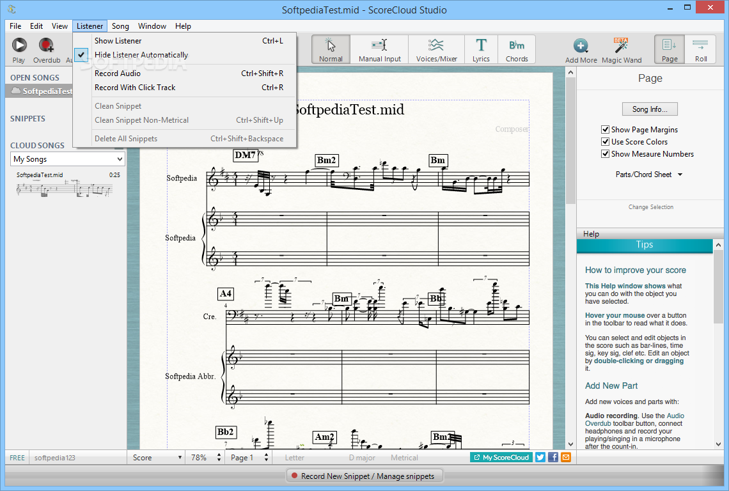Open the Song menu

(x=120, y=26)
